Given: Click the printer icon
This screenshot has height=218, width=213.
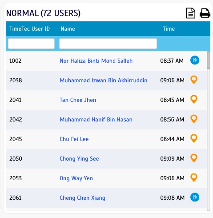Looking at the screenshot, I should pyautogui.click(x=205, y=13).
